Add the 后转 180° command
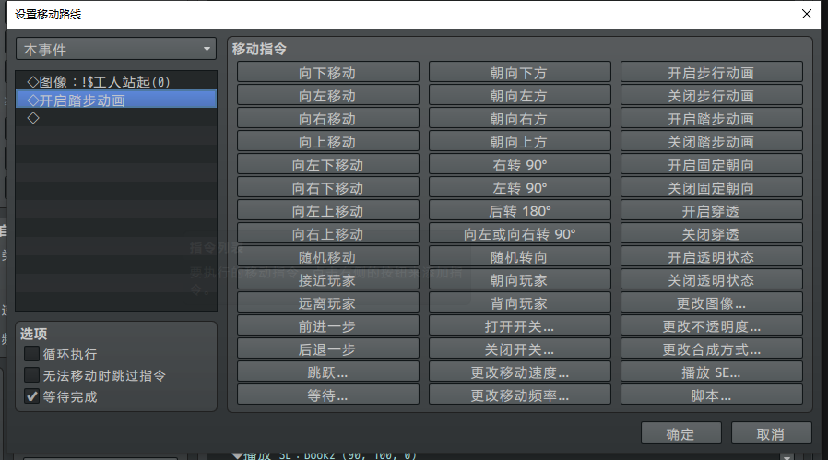The width and height of the screenshot is (828, 460). (x=520, y=211)
